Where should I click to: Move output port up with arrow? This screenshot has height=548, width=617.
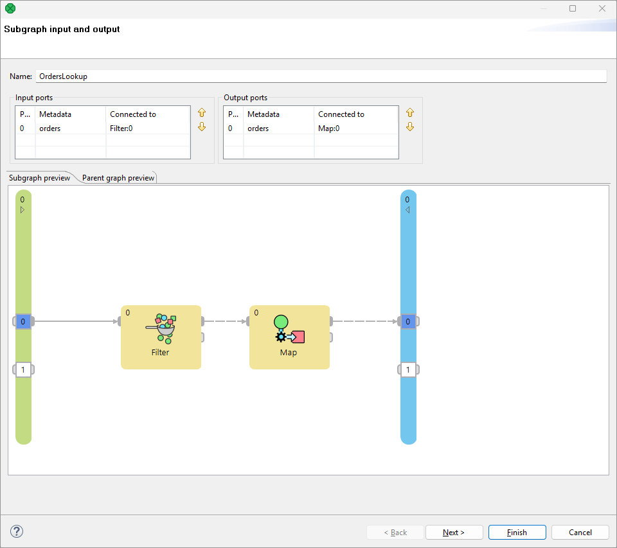click(410, 113)
